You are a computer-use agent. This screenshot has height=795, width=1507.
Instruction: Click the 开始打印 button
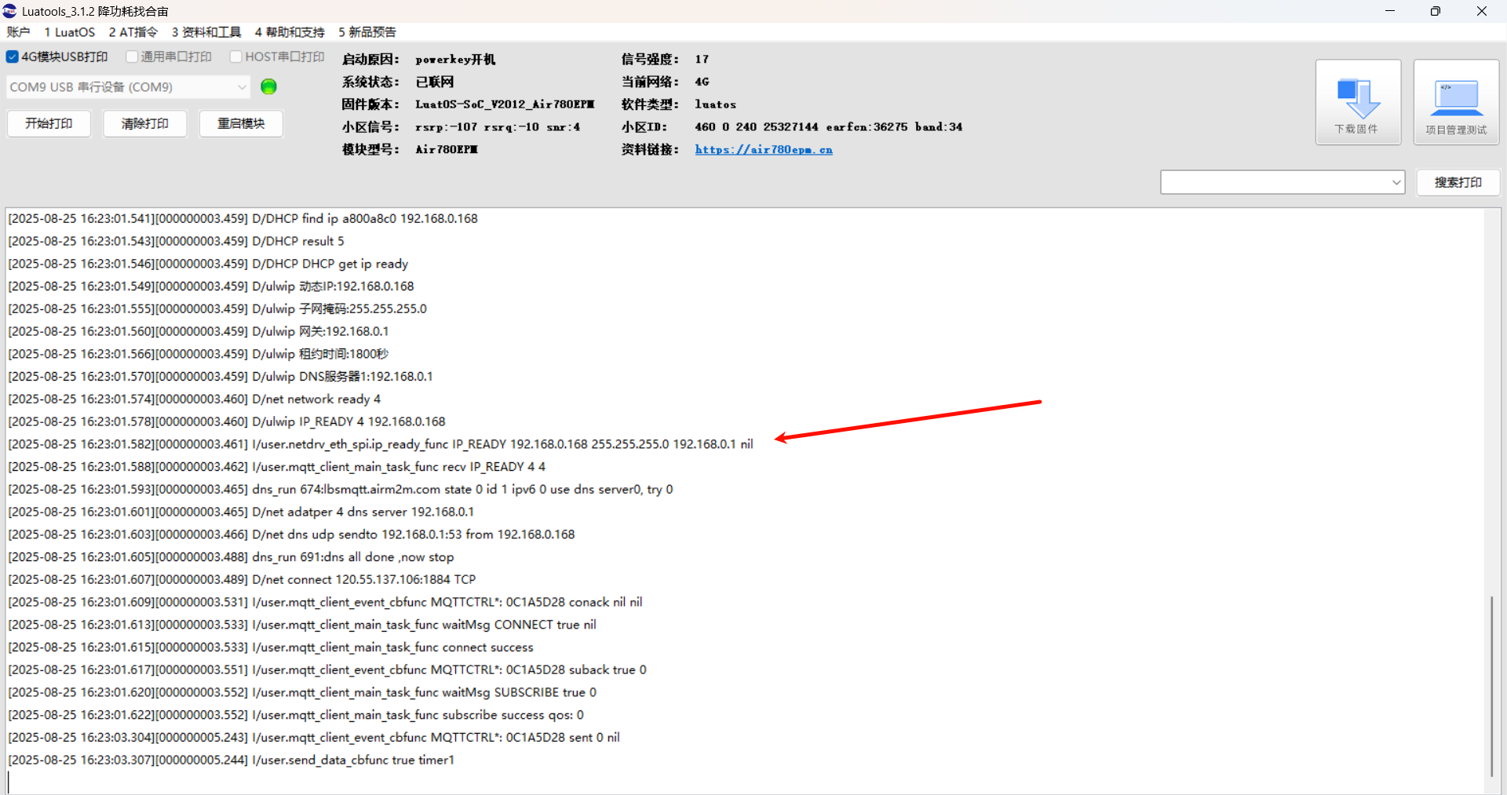pos(49,124)
